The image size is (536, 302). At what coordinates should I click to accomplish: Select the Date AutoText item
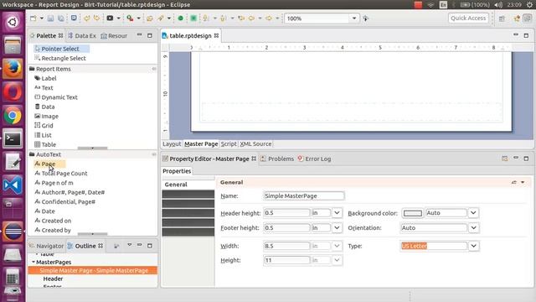(x=48, y=211)
